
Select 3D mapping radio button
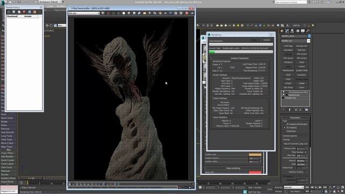285,128
